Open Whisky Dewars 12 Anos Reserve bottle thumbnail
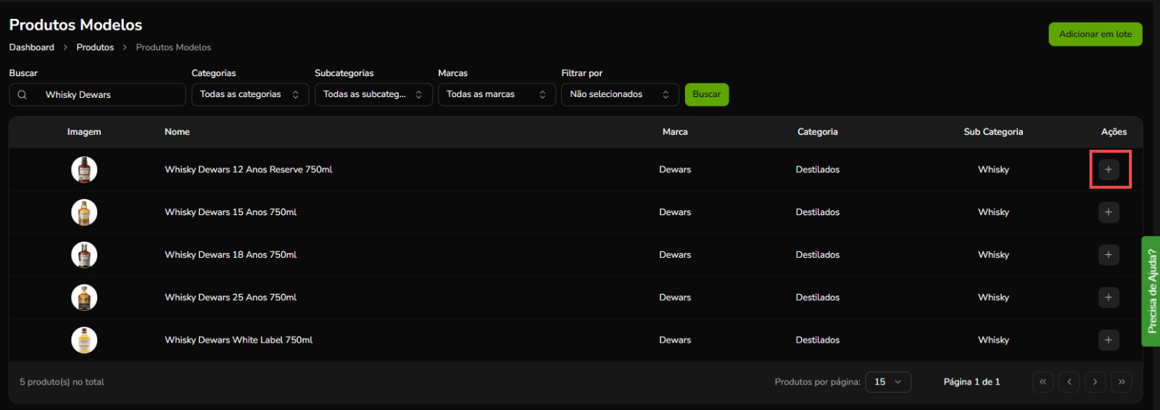Viewport: 1160px width, 410px height. coord(84,170)
